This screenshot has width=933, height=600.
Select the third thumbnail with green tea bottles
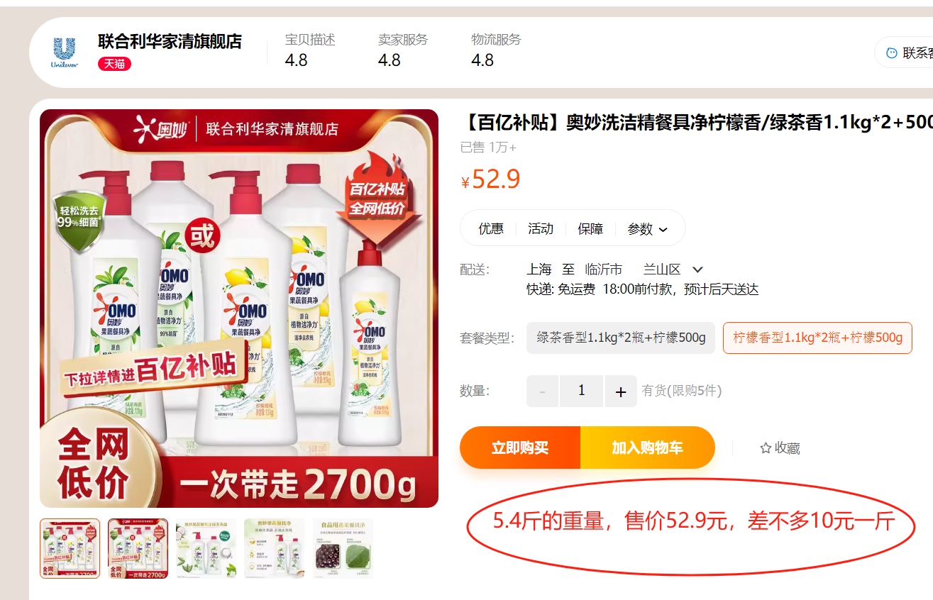coord(206,548)
